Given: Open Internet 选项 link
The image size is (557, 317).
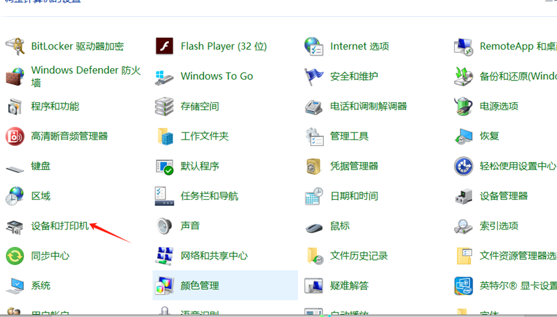Looking at the screenshot, I should click(x=359, y=46).
